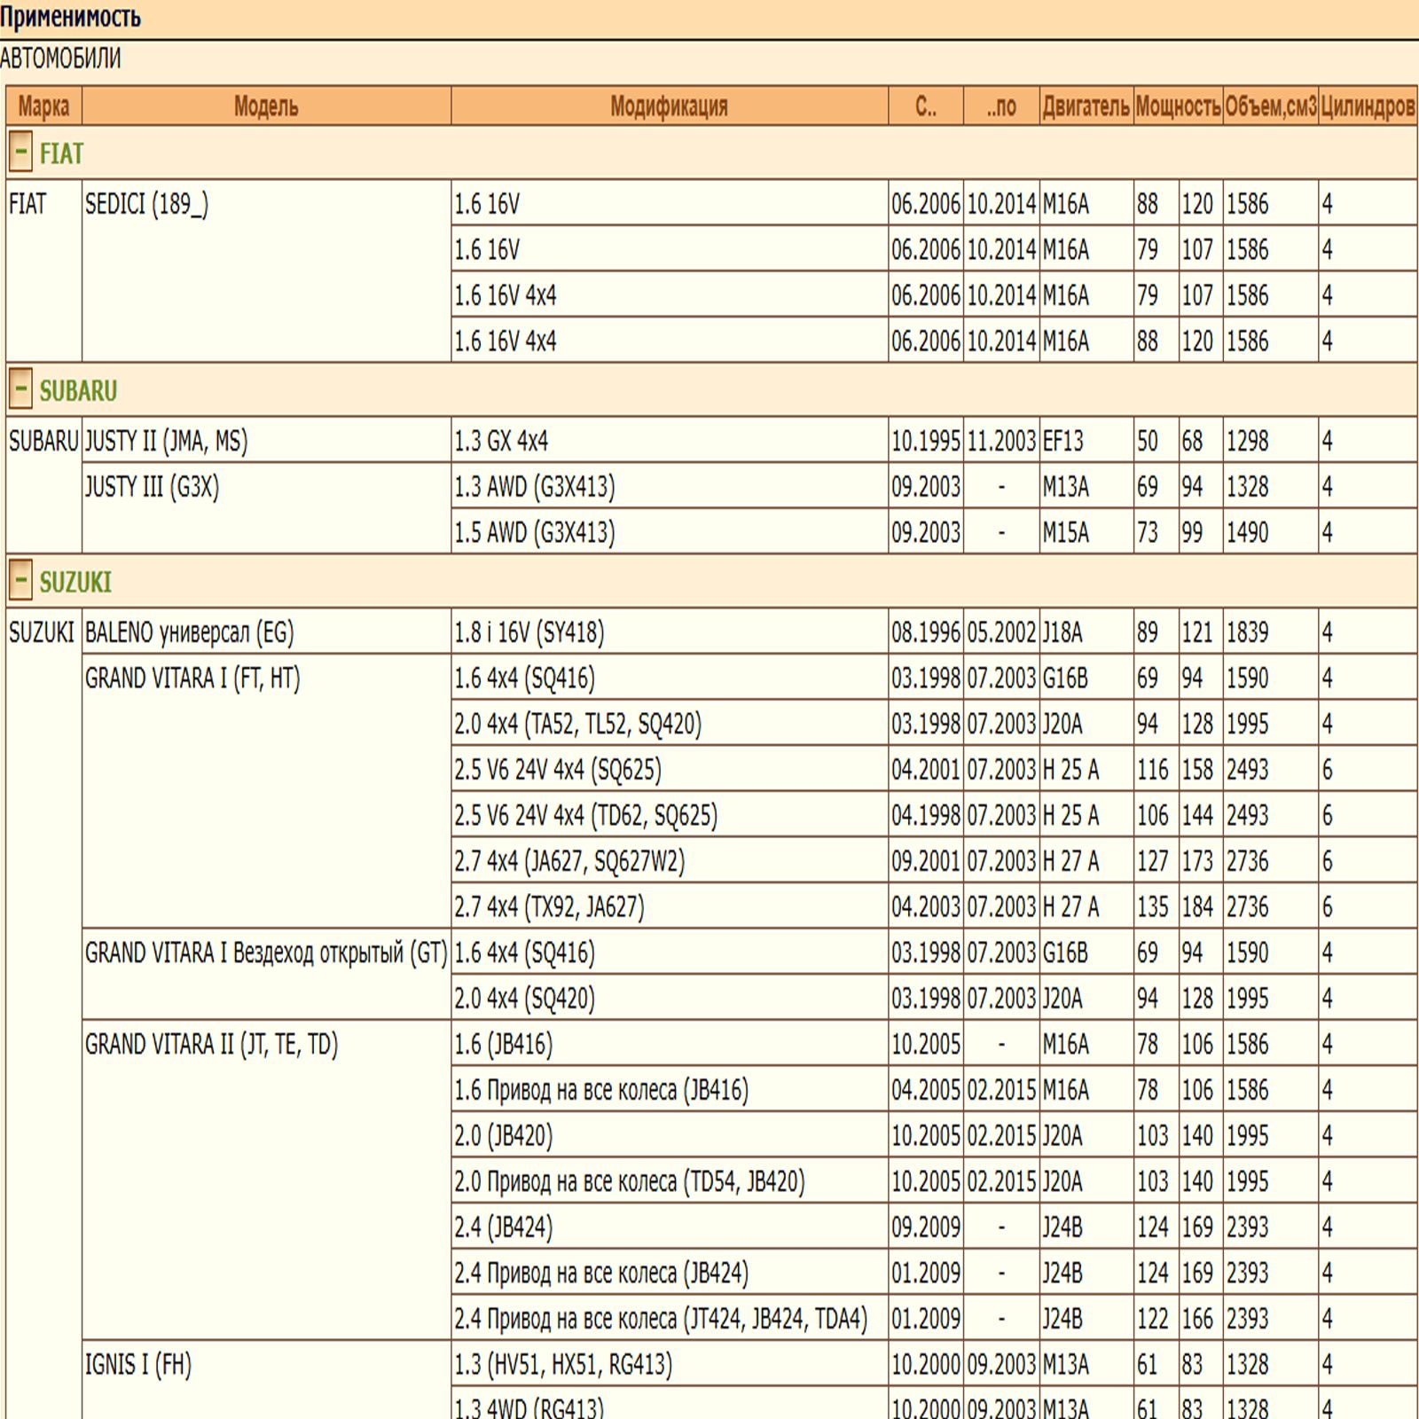Click the green SUZUKI group heading
Viewport: 1419px width, 1419px height.
click(x=75, y=582)
